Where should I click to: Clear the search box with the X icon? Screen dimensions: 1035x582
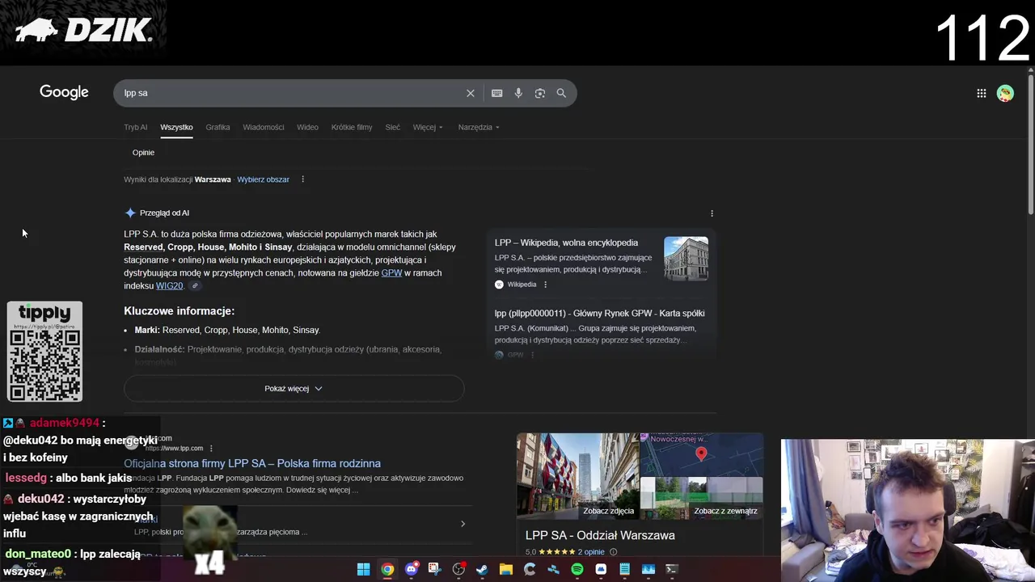471,93
